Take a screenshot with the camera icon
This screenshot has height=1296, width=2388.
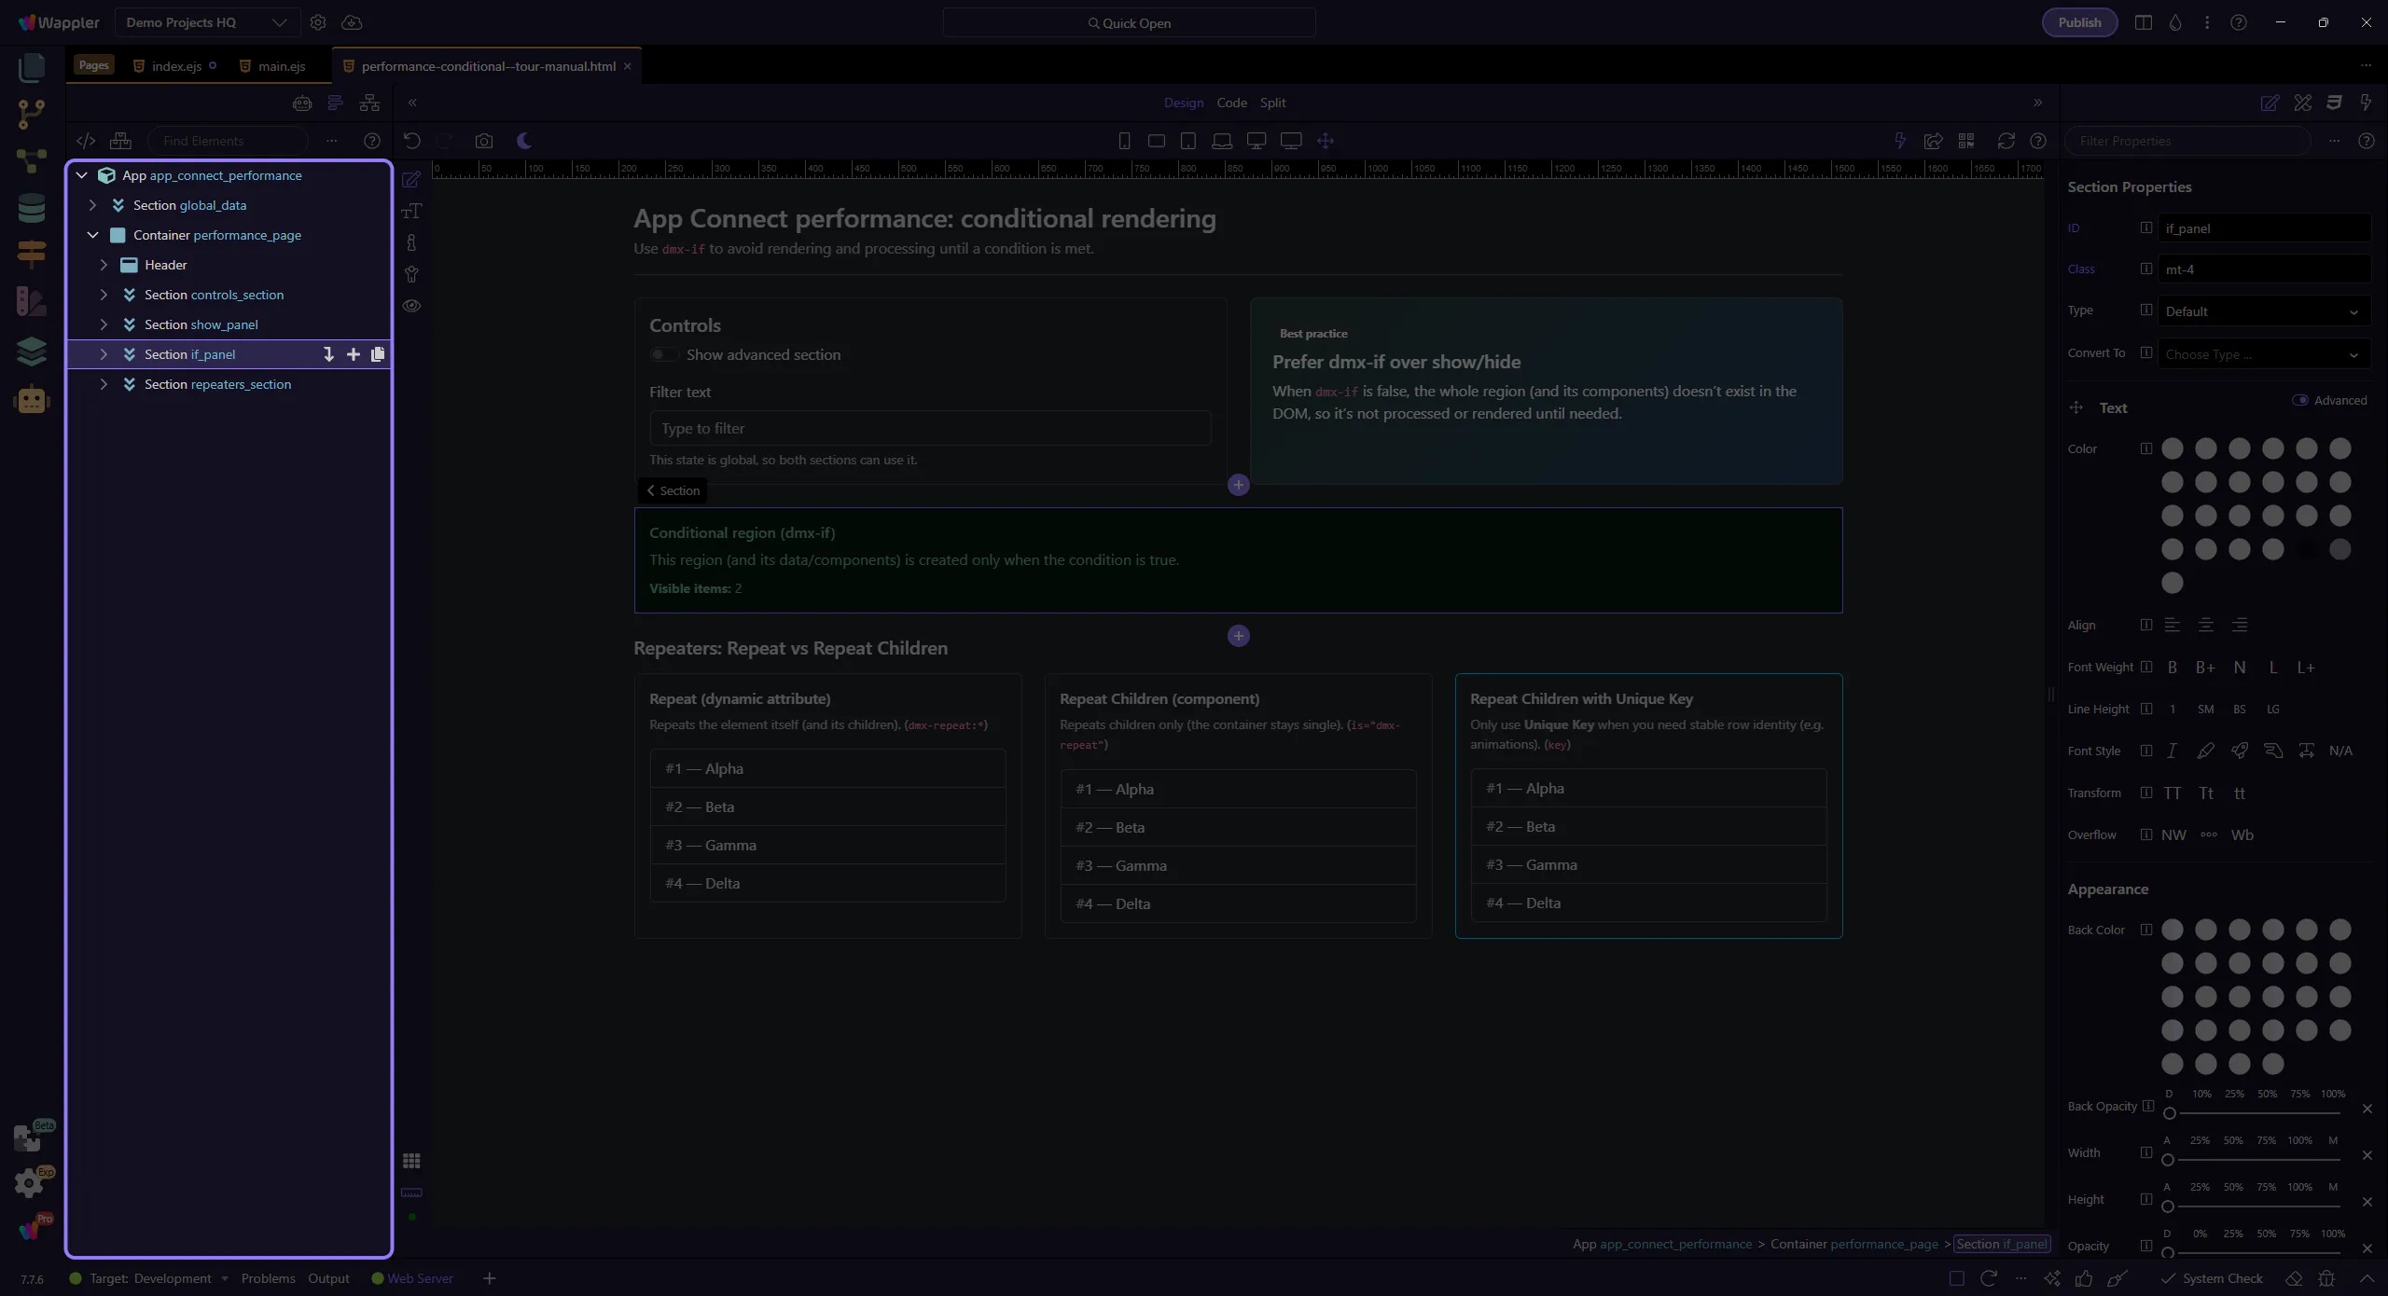tap(483, 141)
